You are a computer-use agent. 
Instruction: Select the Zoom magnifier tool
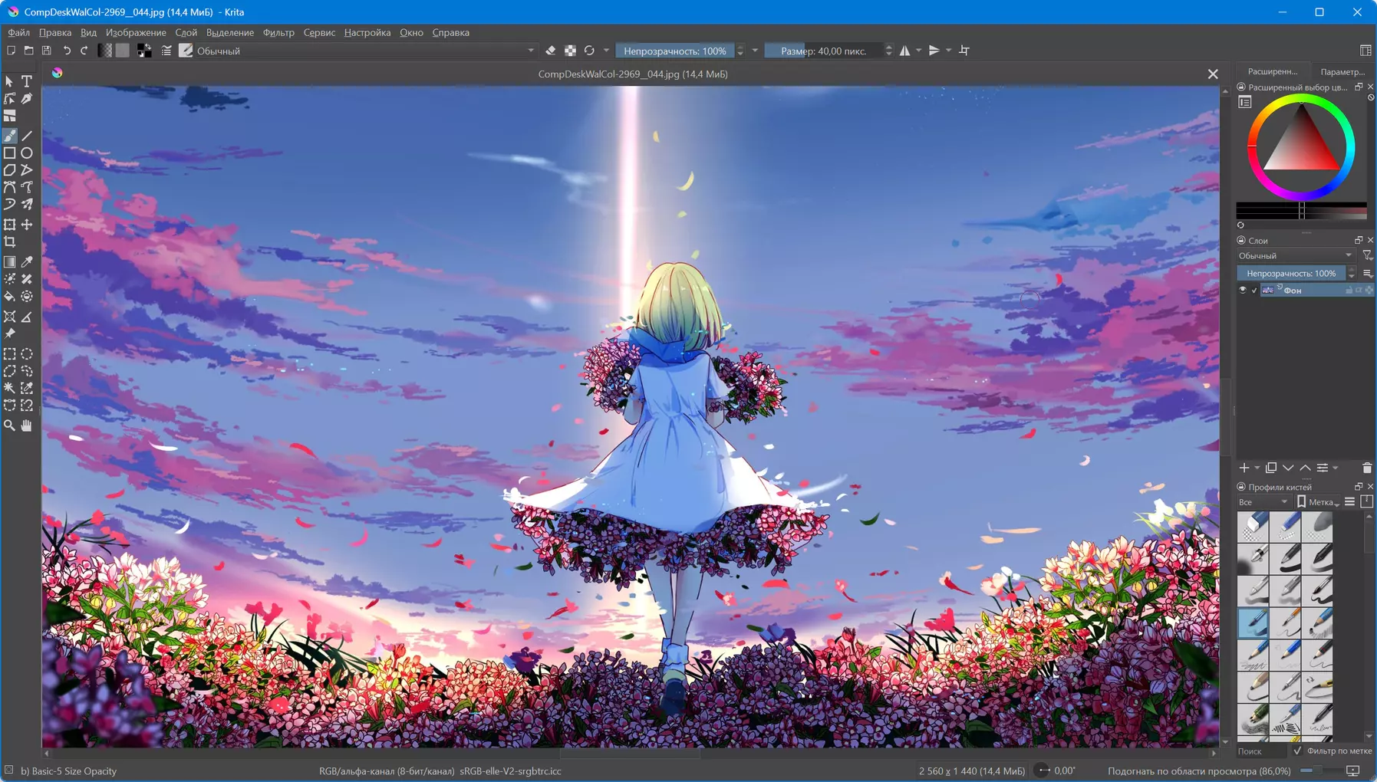(x=9, y=426)
